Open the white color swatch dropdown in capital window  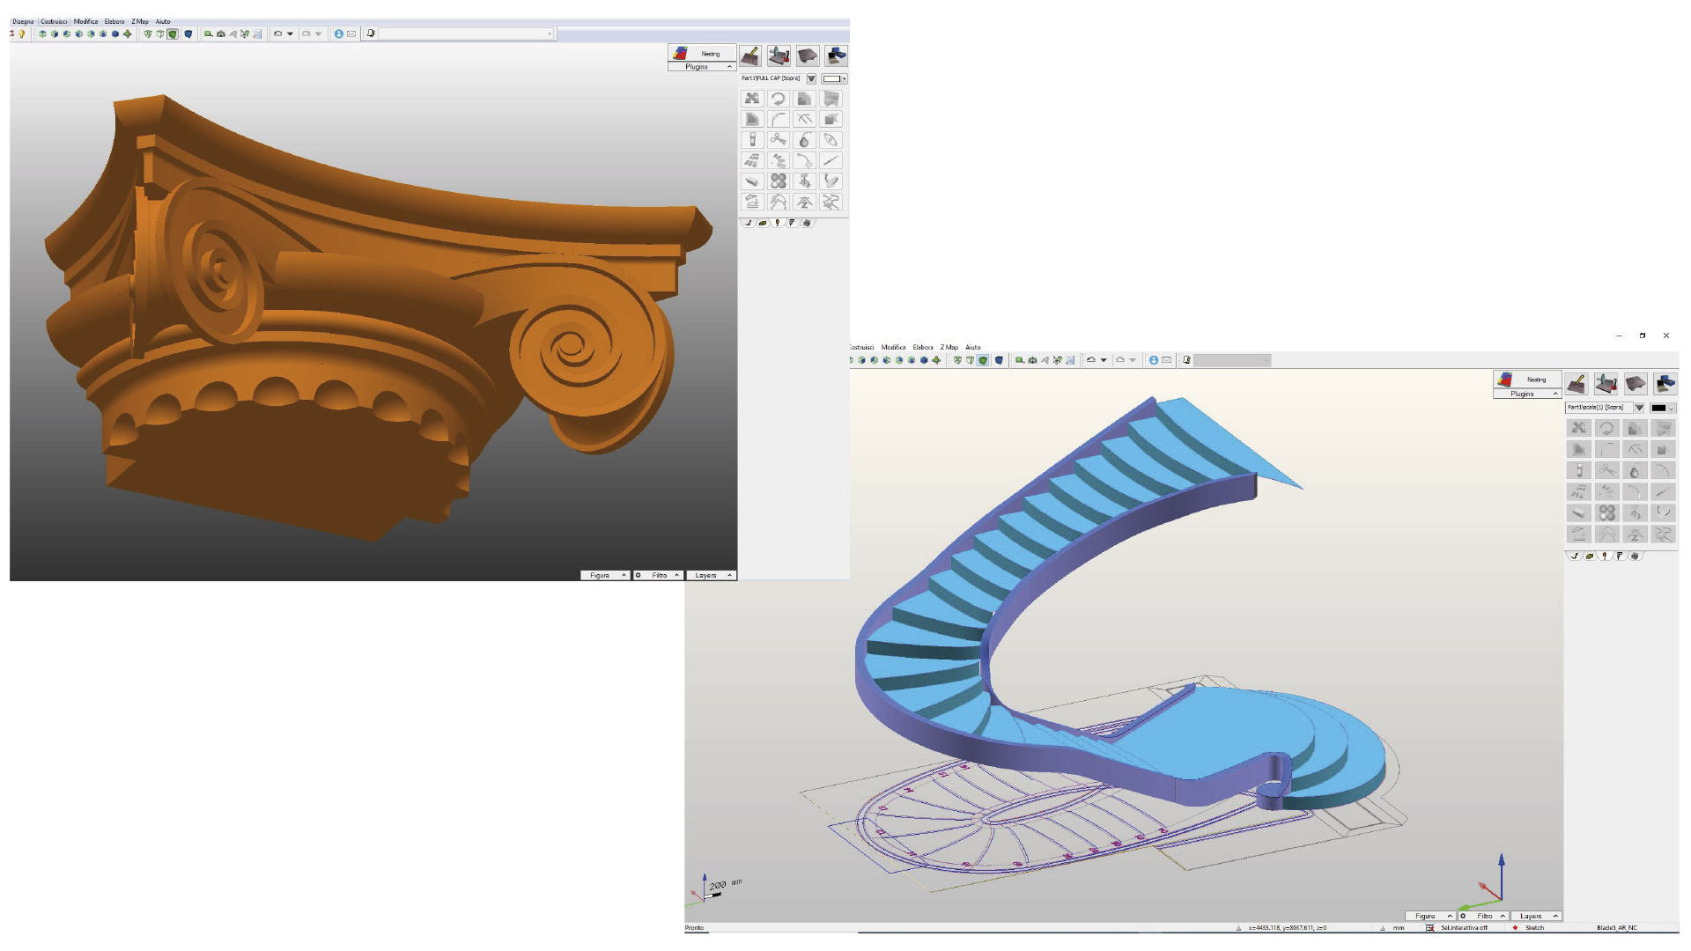point(834,78)
